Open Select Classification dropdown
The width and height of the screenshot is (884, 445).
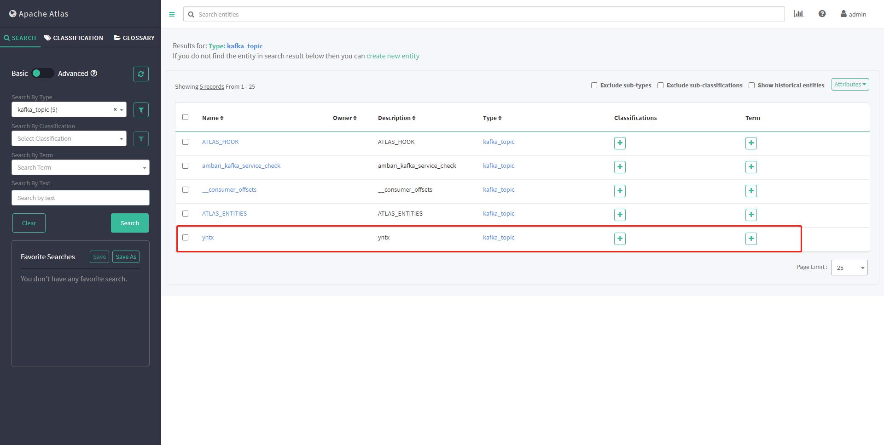point(69,138)
